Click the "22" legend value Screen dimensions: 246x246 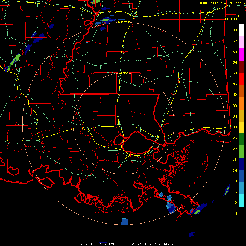pos(235,149)
